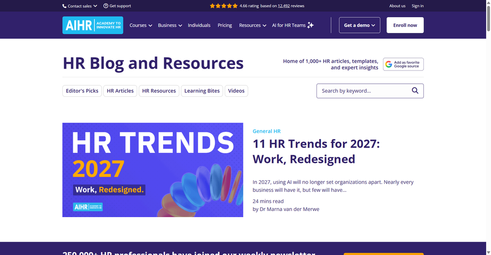Select the HR Resources filter

[x=159, y=91]
